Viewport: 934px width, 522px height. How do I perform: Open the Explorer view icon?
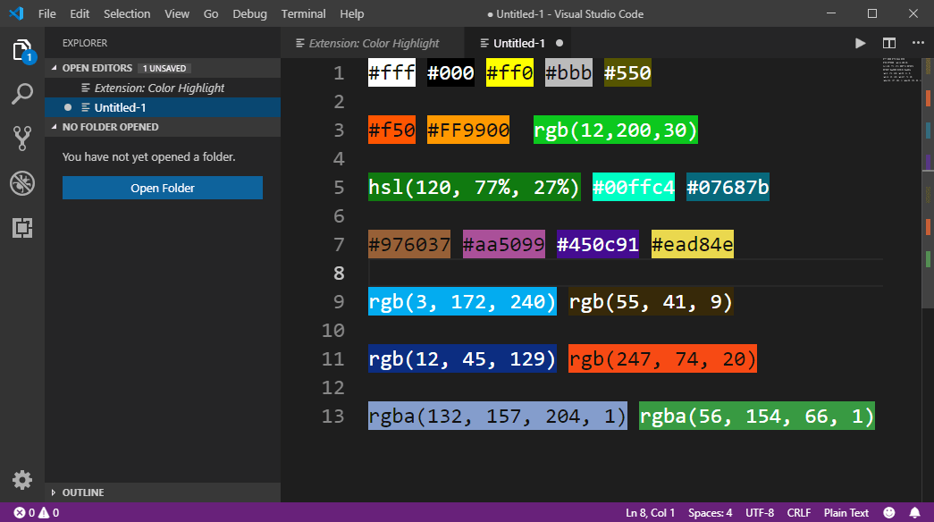[22, 52]
